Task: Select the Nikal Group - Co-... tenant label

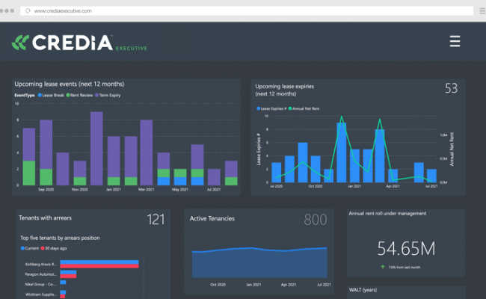Action: tap(40, 284)
